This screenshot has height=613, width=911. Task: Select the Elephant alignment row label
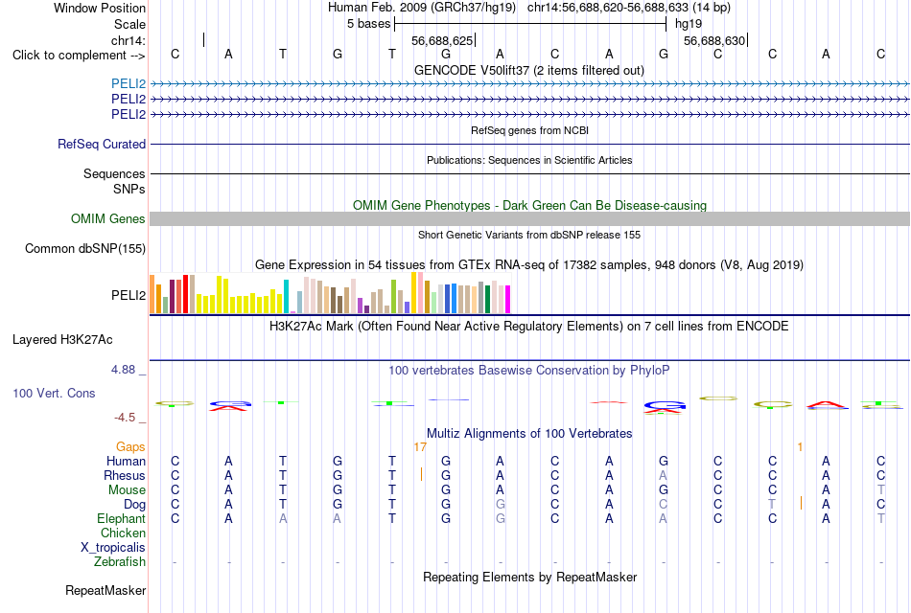(122, 518)
